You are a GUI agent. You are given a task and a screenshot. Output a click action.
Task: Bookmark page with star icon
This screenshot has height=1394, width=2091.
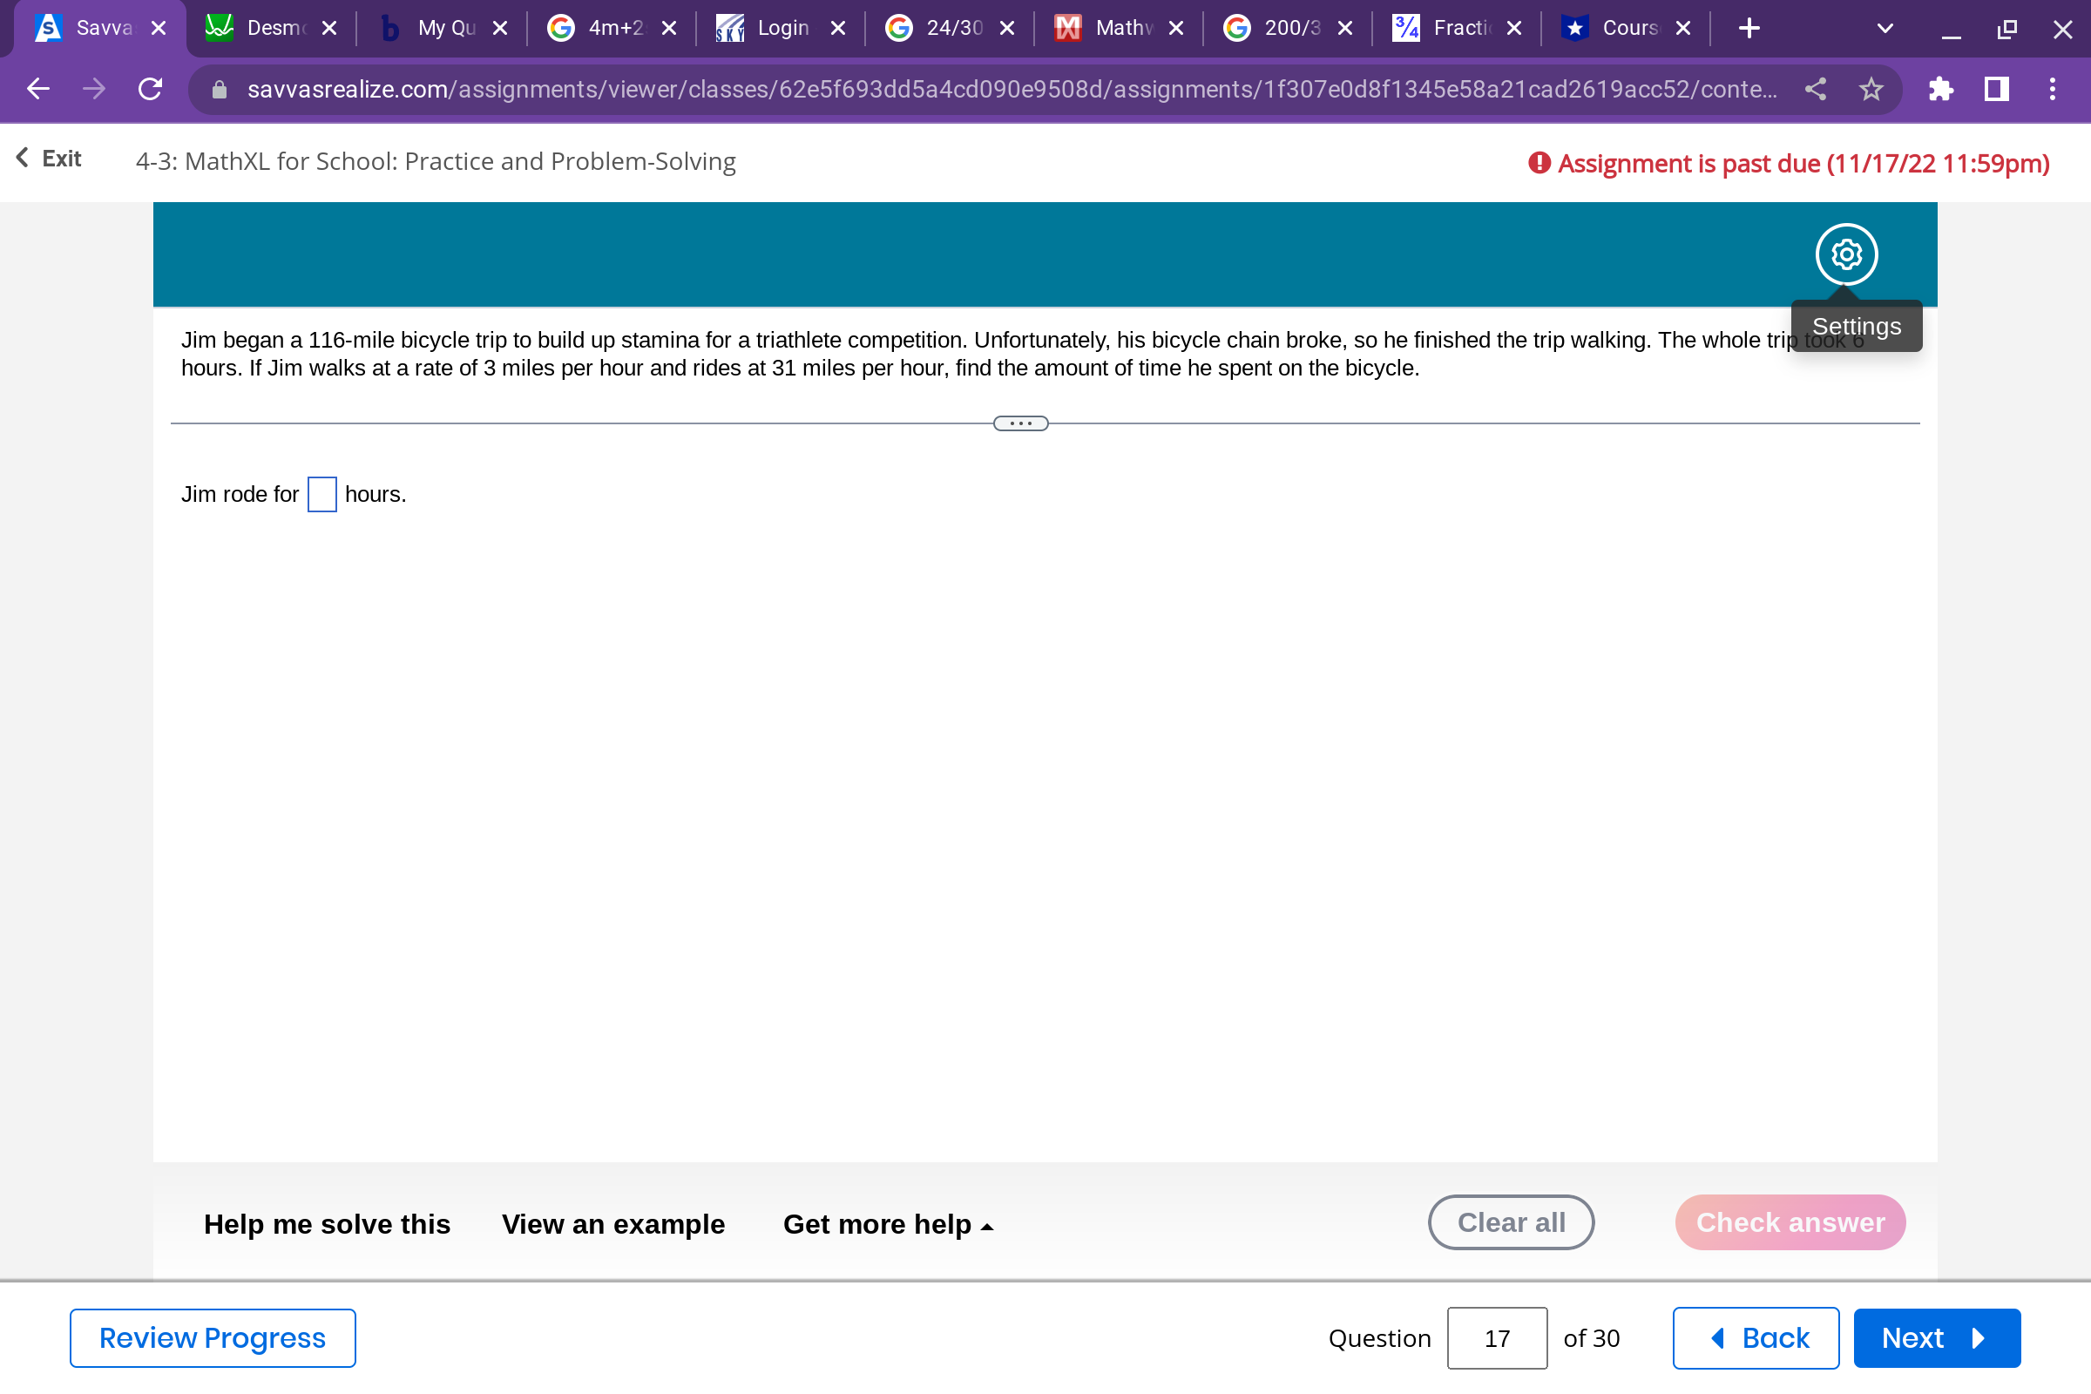(1871, 89)
